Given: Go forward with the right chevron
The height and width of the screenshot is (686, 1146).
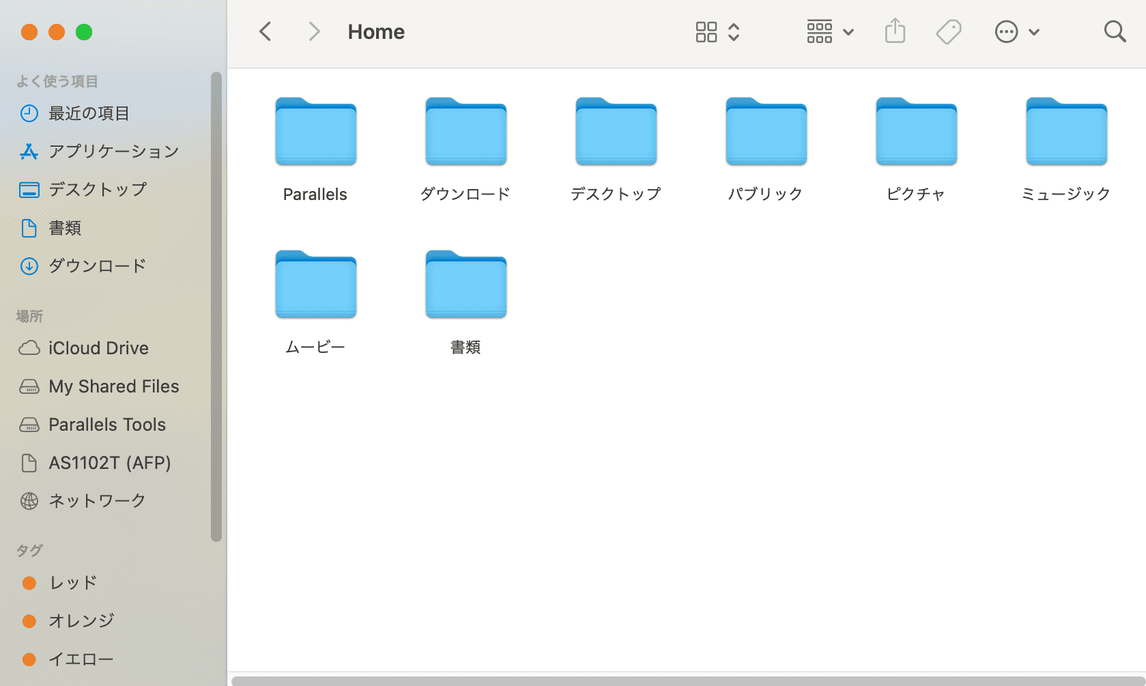Looking at the screenshot, I should coord(314,31).
